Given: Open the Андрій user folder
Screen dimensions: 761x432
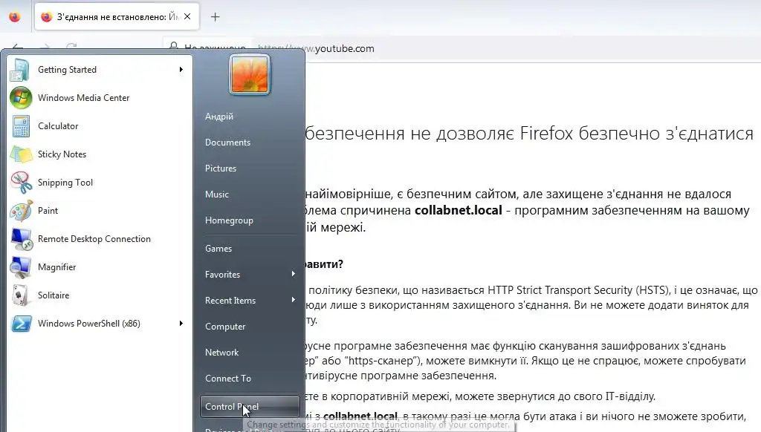Looking at the screenshot, I should click(x=219, y=117).
